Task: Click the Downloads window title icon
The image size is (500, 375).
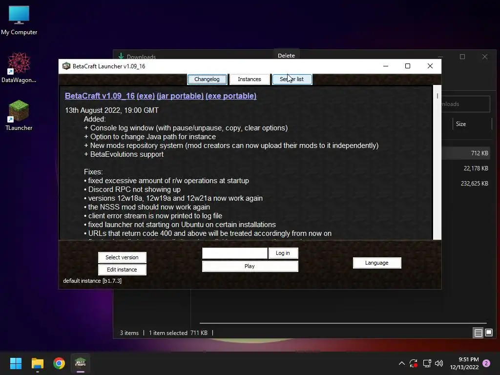Action: [x=121, y=56]
